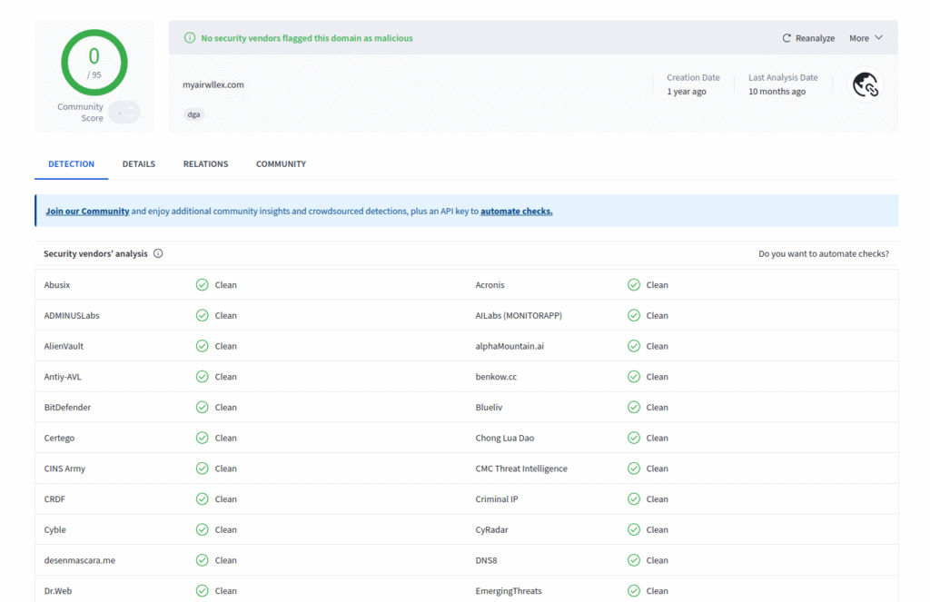The width and height of the screenshot is (930, 602).
Task: Click the Clean check beside EmergingThreats
Action: tap(633, 590)
